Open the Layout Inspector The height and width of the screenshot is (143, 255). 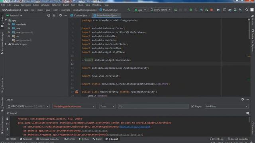coord(238,139)
